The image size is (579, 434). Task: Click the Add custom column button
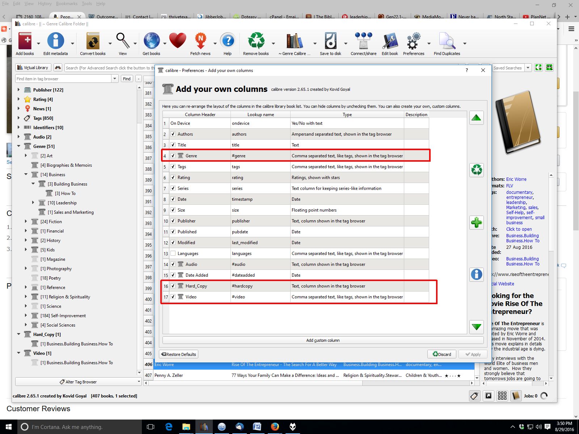[323, 340]
